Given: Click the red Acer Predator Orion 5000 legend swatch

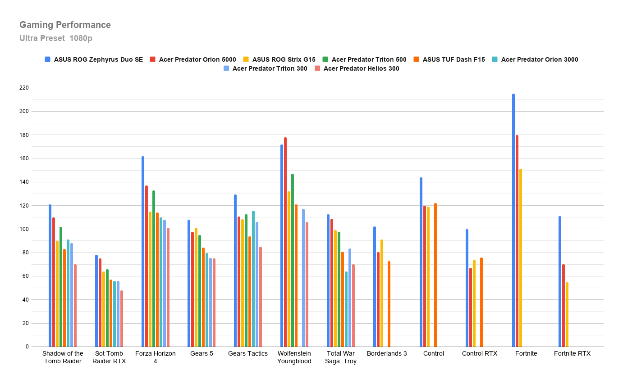Looking at the screenshot, I should pyautogui.click(x=152, y=59).
